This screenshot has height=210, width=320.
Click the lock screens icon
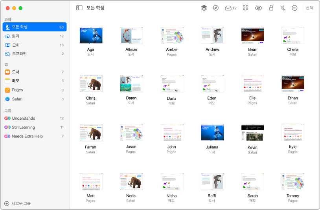tap(271, 8)
